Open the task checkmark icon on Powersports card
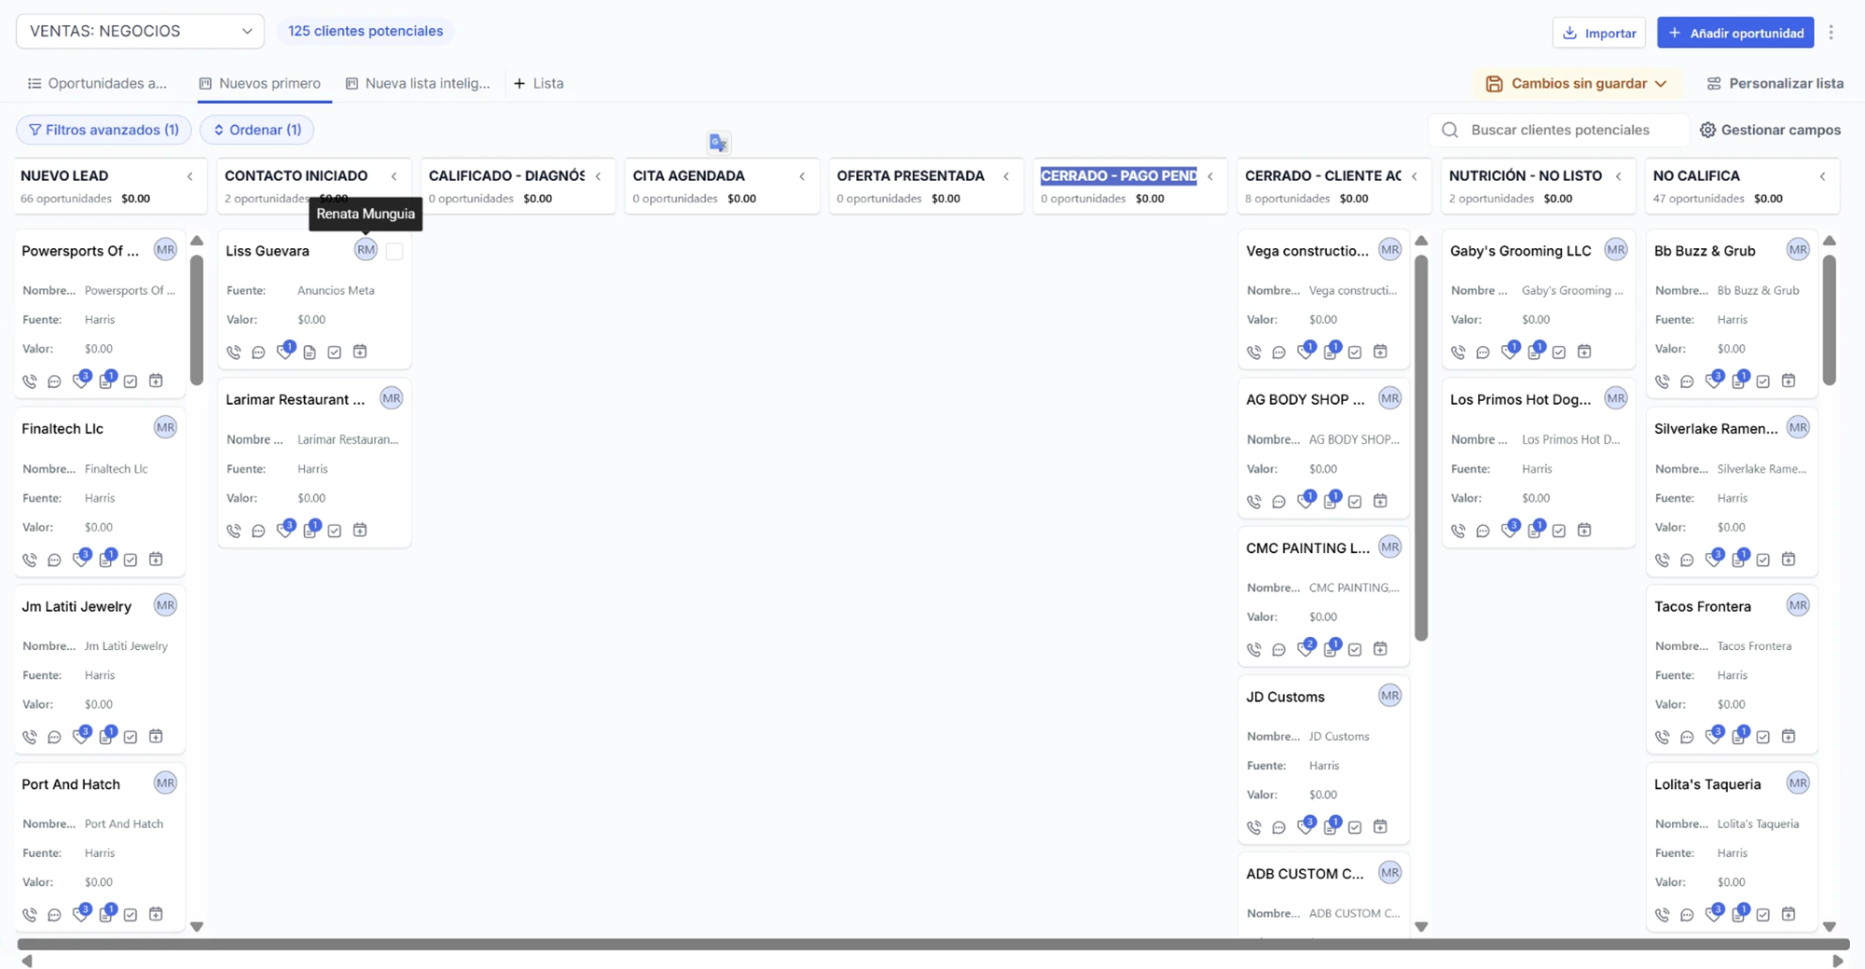Image resolution: width=1865 pixels, height=969 pixels. click(x=131, y=381)
